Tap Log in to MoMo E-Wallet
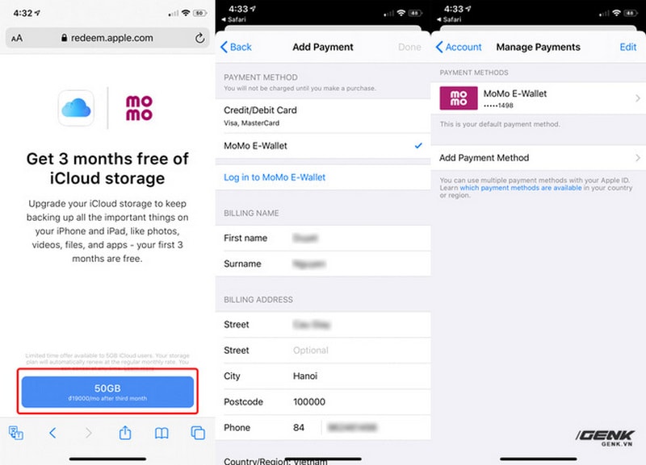The height and width of the screenshot is (465, 646). [275, 177]
